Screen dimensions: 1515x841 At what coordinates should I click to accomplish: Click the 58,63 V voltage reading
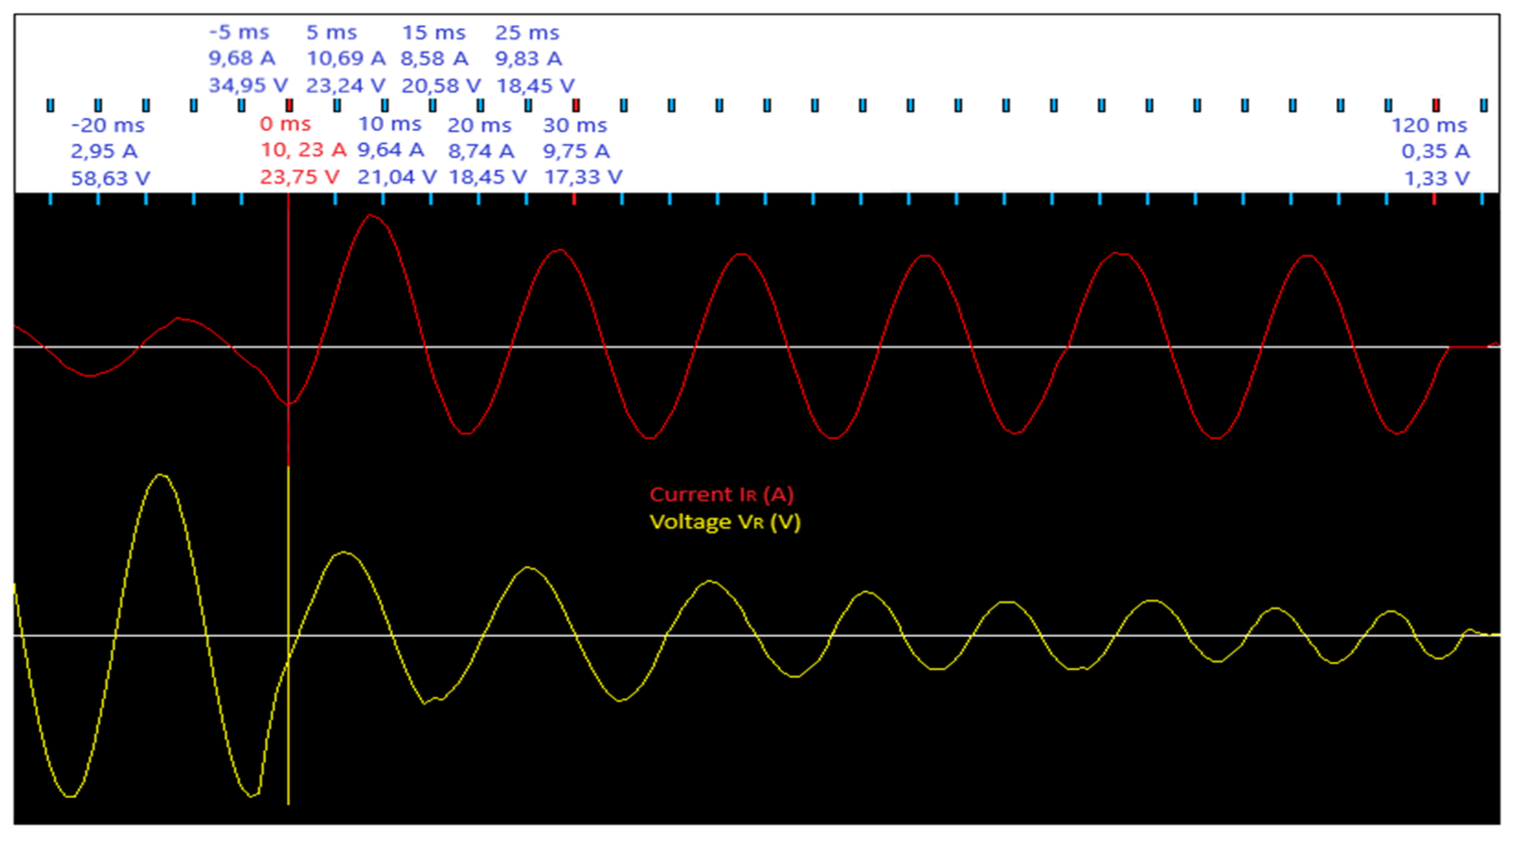coord(110,178)
